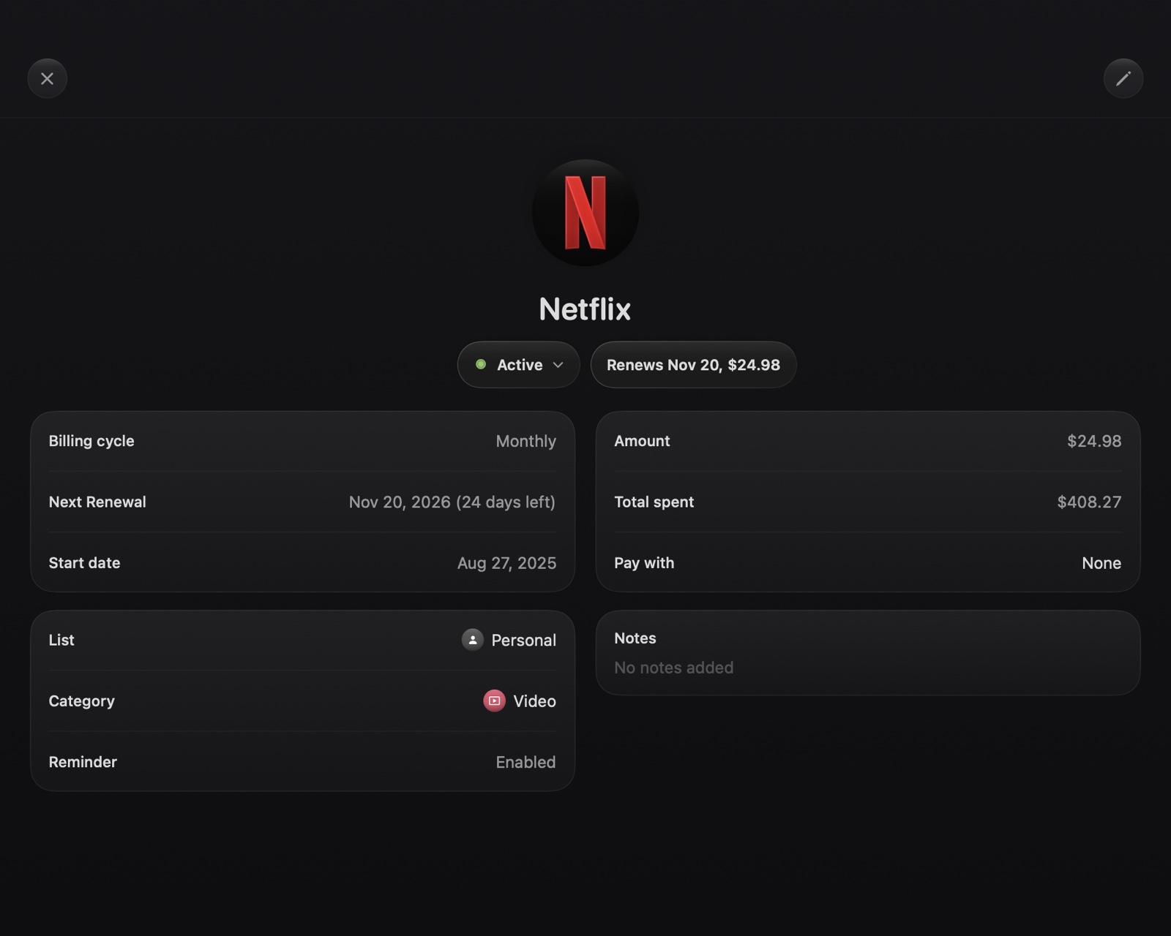Click the Reminder label
Screen dimensions: 1171x936
tap(83, 762)
